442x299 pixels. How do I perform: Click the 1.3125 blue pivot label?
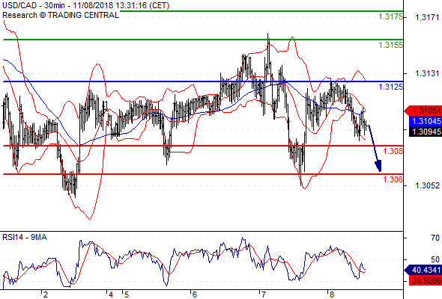coord(390,87)
